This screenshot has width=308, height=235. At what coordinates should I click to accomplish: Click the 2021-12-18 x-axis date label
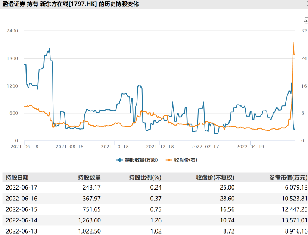160,147
